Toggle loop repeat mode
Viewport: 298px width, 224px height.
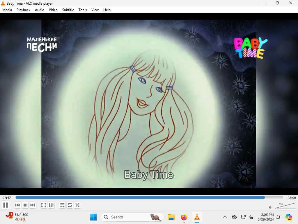70,205
